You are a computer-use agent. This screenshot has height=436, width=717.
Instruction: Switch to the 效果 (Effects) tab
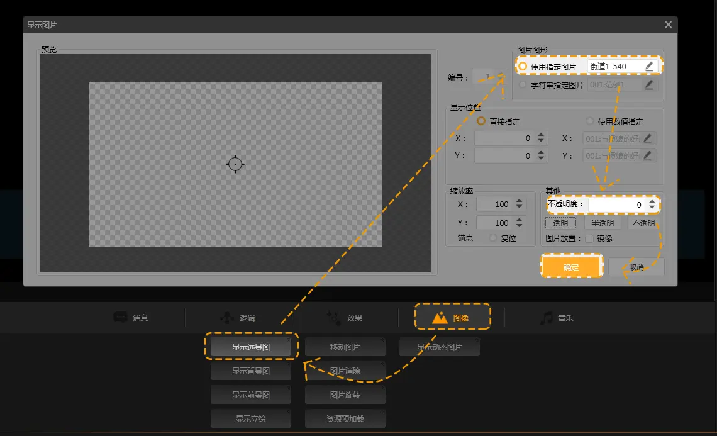coord(344,318)
